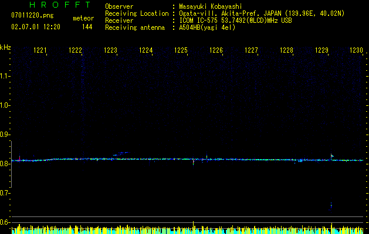Click the observer name Masayuki Kobayashi
369x234 pixels.
[211, 6]
